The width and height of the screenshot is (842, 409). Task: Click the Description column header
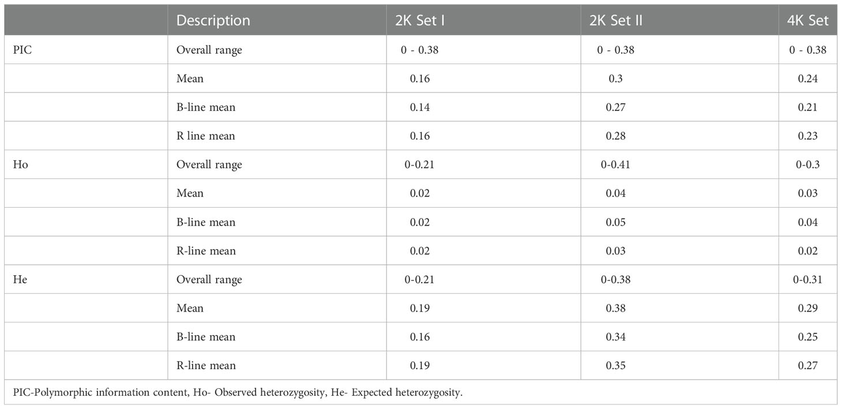point(213,21)
